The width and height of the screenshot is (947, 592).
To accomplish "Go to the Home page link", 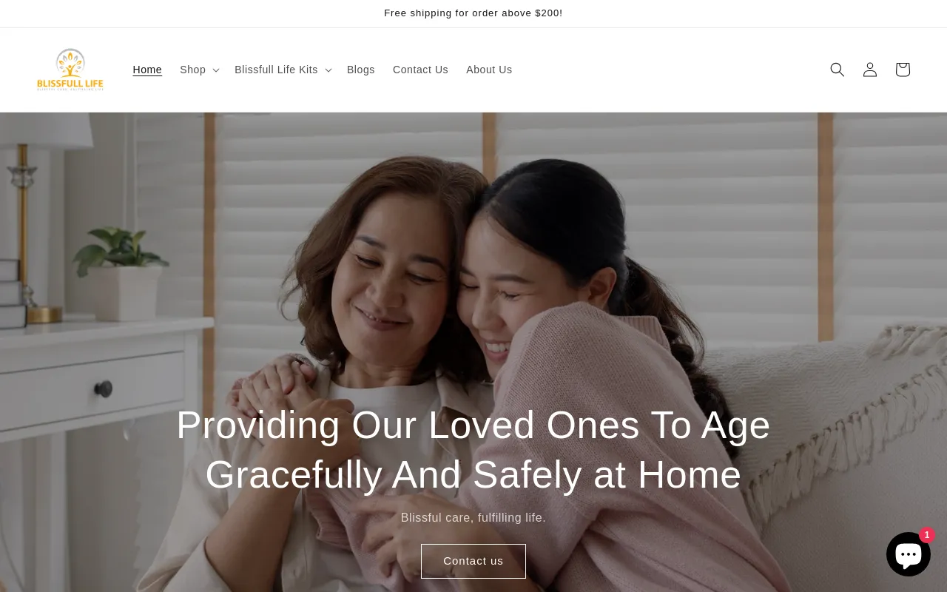I will pos(147,70).
